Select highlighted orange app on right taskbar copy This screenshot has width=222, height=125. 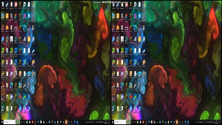pos(177,122)
